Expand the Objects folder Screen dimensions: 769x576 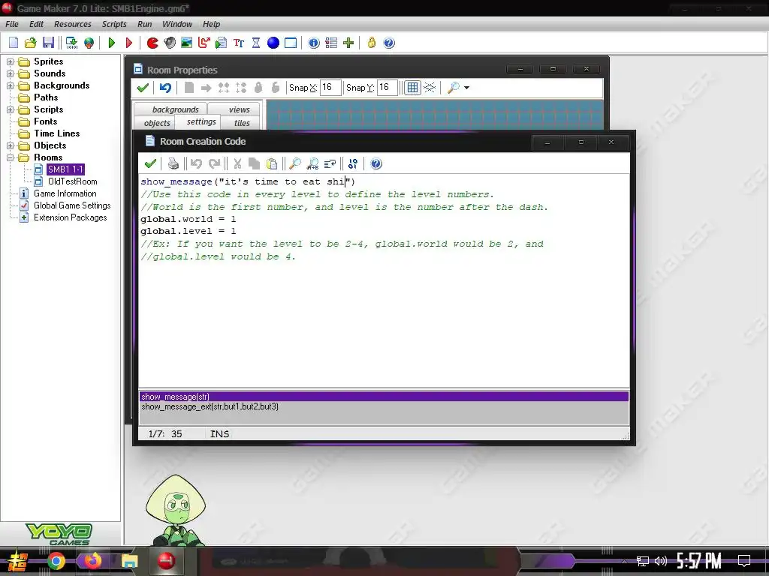click(10, 145)
